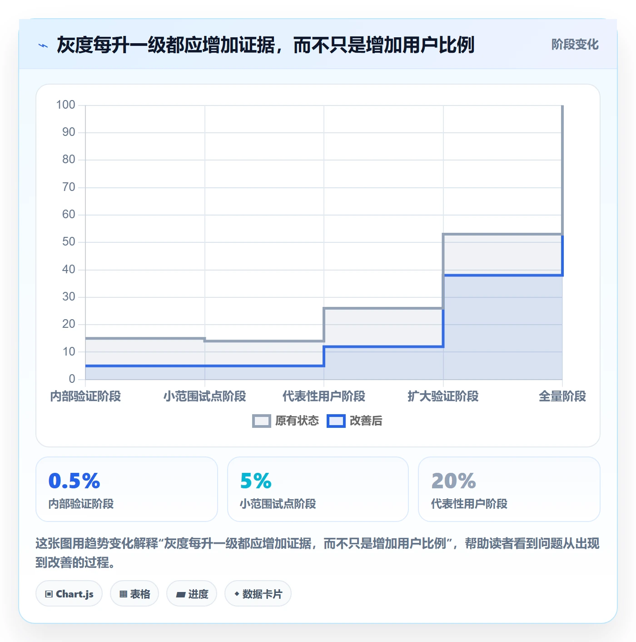Screen dimensions: 636x642
Task: Click the diamond icon in the 数据卡片 chip
Action: 237,594
